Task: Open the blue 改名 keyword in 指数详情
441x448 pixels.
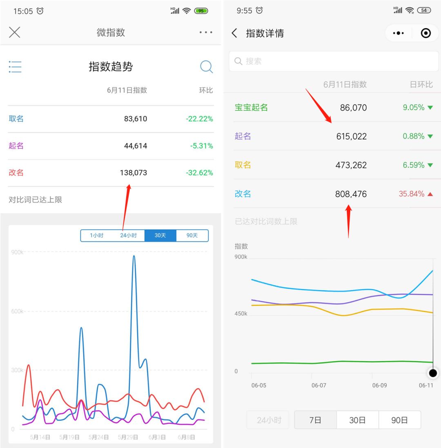Action: point(243,194)
